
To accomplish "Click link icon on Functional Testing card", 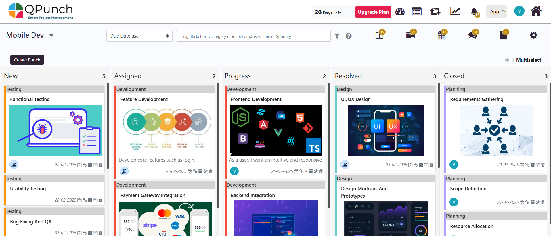I will coord(85,165).
